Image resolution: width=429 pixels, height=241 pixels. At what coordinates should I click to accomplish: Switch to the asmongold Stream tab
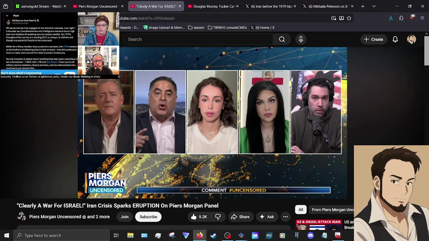point(41,6)
